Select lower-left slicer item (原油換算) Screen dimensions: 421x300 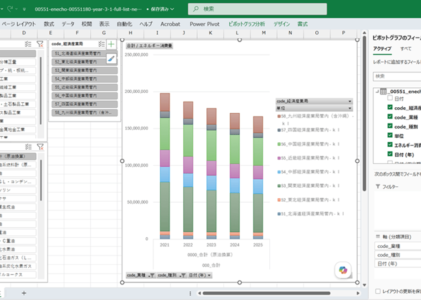[18, 156]
